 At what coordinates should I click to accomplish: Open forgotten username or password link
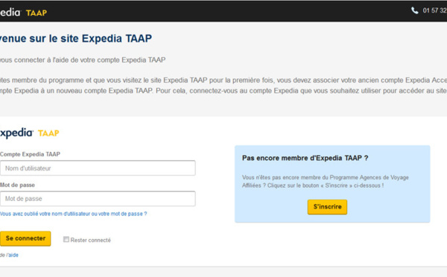tap(73, 214)
